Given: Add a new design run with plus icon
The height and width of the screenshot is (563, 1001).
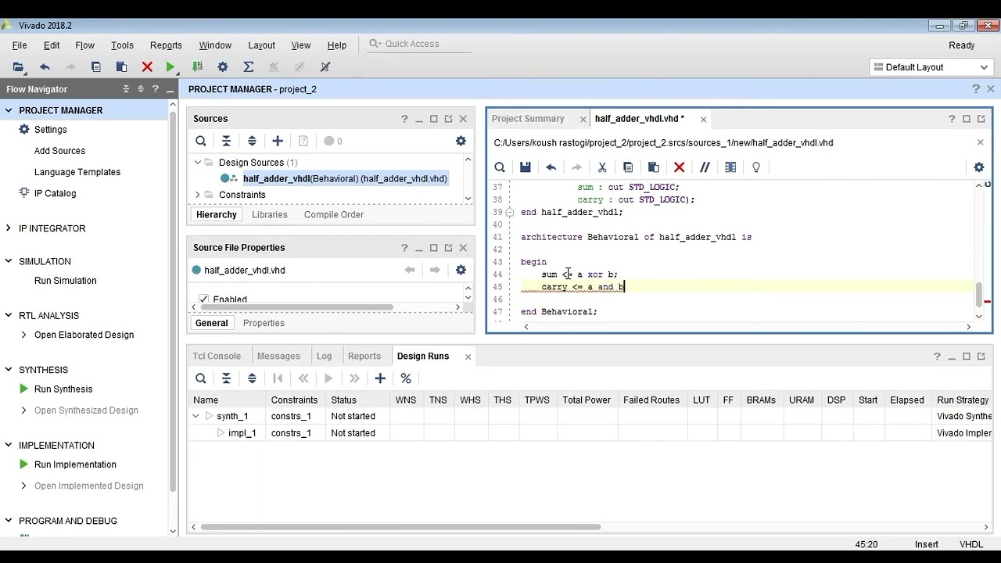Looking at the screenshot, I should (x=380, y=378).
